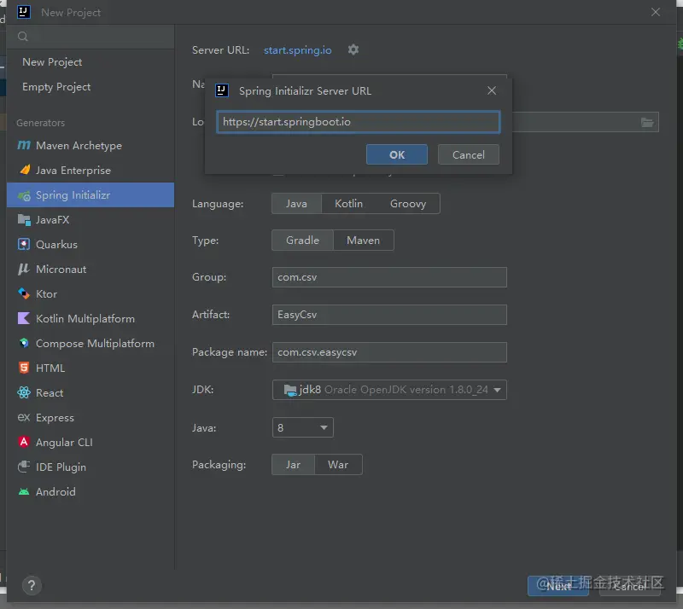Choose Gradle project type
This screenshot has width=683, height=609.
(302, 241)
